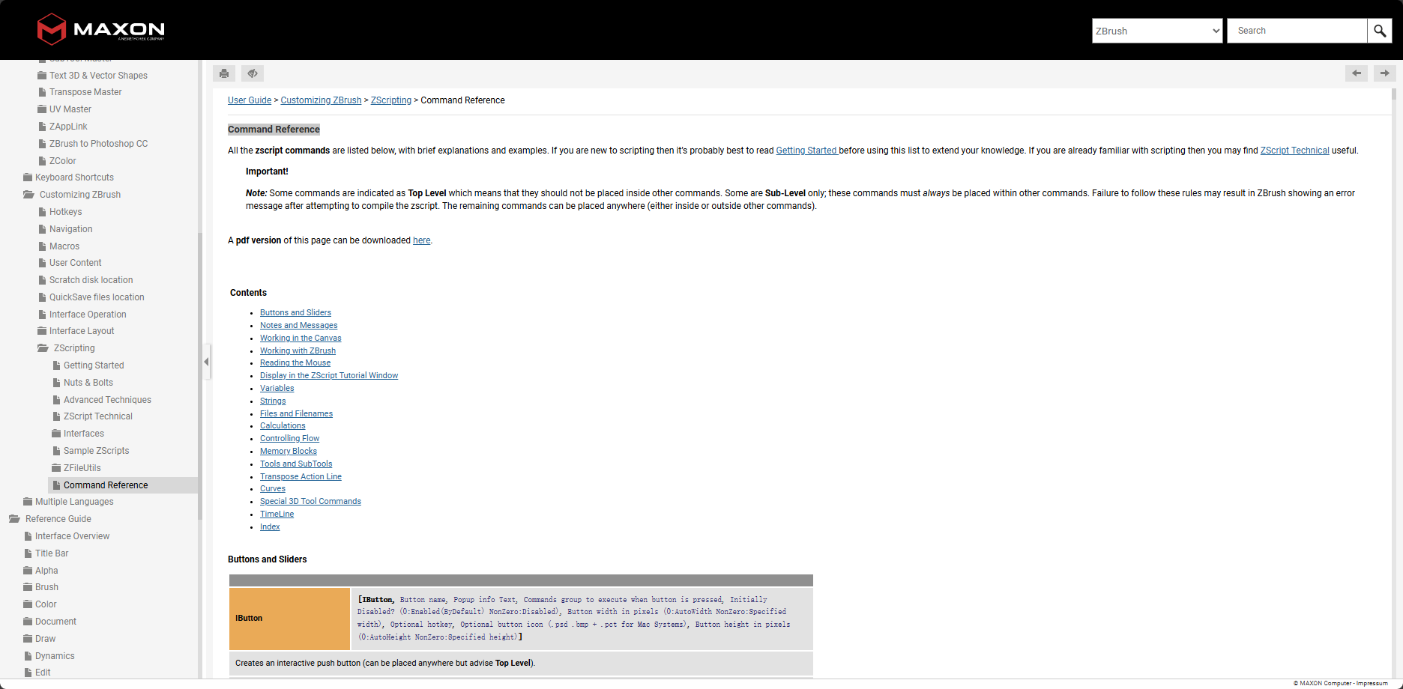This screenshot has width=1403, height=689.
Task: Download the pdf version via here link
Action: pos(421,240)
